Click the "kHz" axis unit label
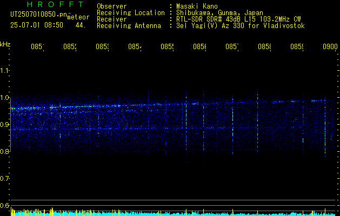The width and height of the screenshot is (340, 216). click(x=5, y=45)
